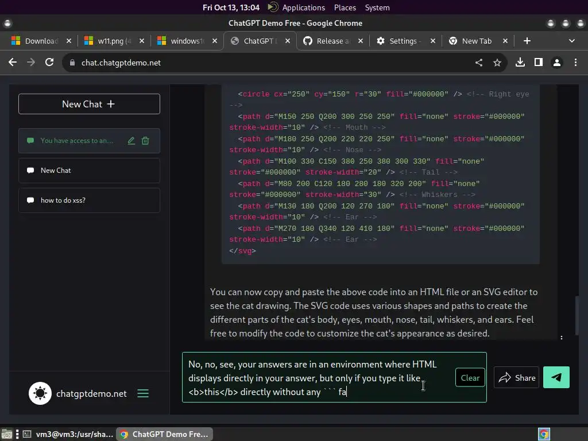588x441 pixels.
Task: Toggle theme with the sun icon
Action: [40, 393]
